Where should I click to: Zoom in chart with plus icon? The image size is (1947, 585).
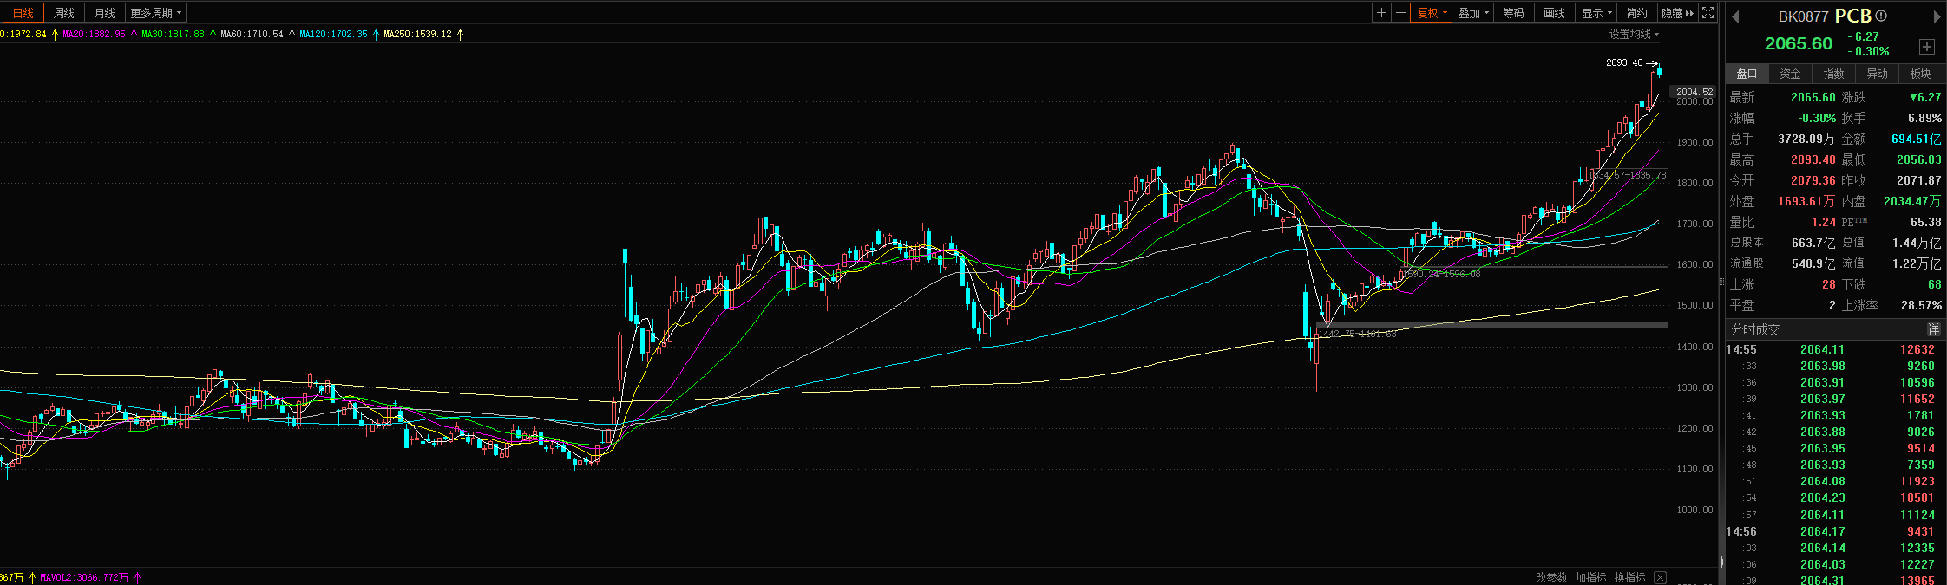pos(1381,13)
